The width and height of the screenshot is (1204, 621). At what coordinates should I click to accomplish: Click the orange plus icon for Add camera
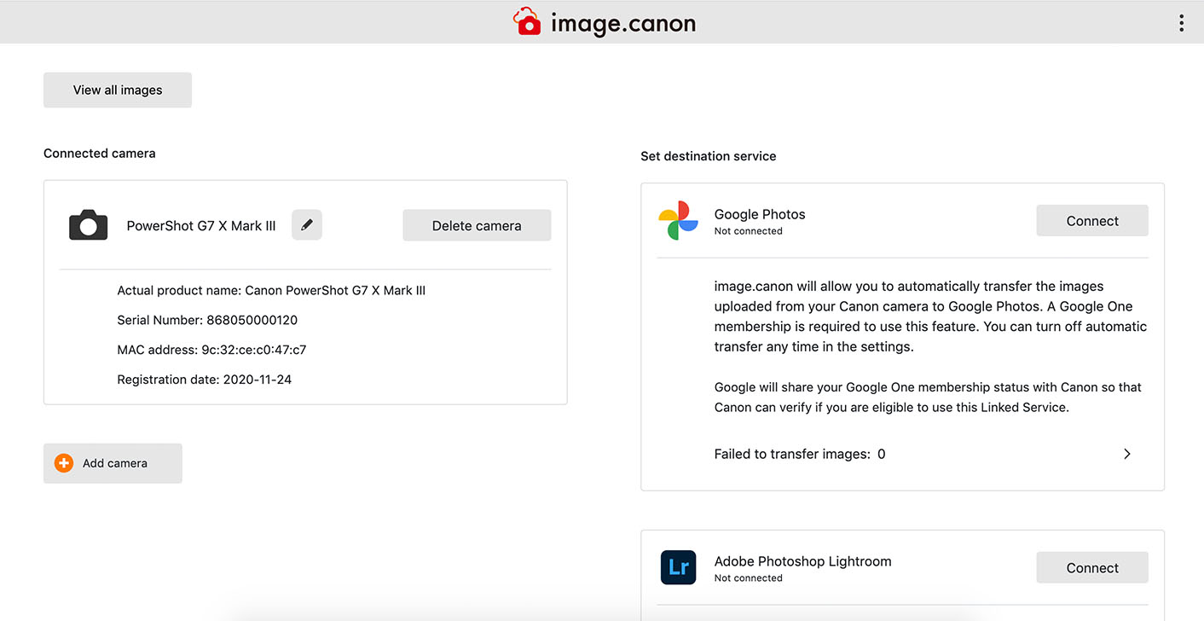point(64,463)
